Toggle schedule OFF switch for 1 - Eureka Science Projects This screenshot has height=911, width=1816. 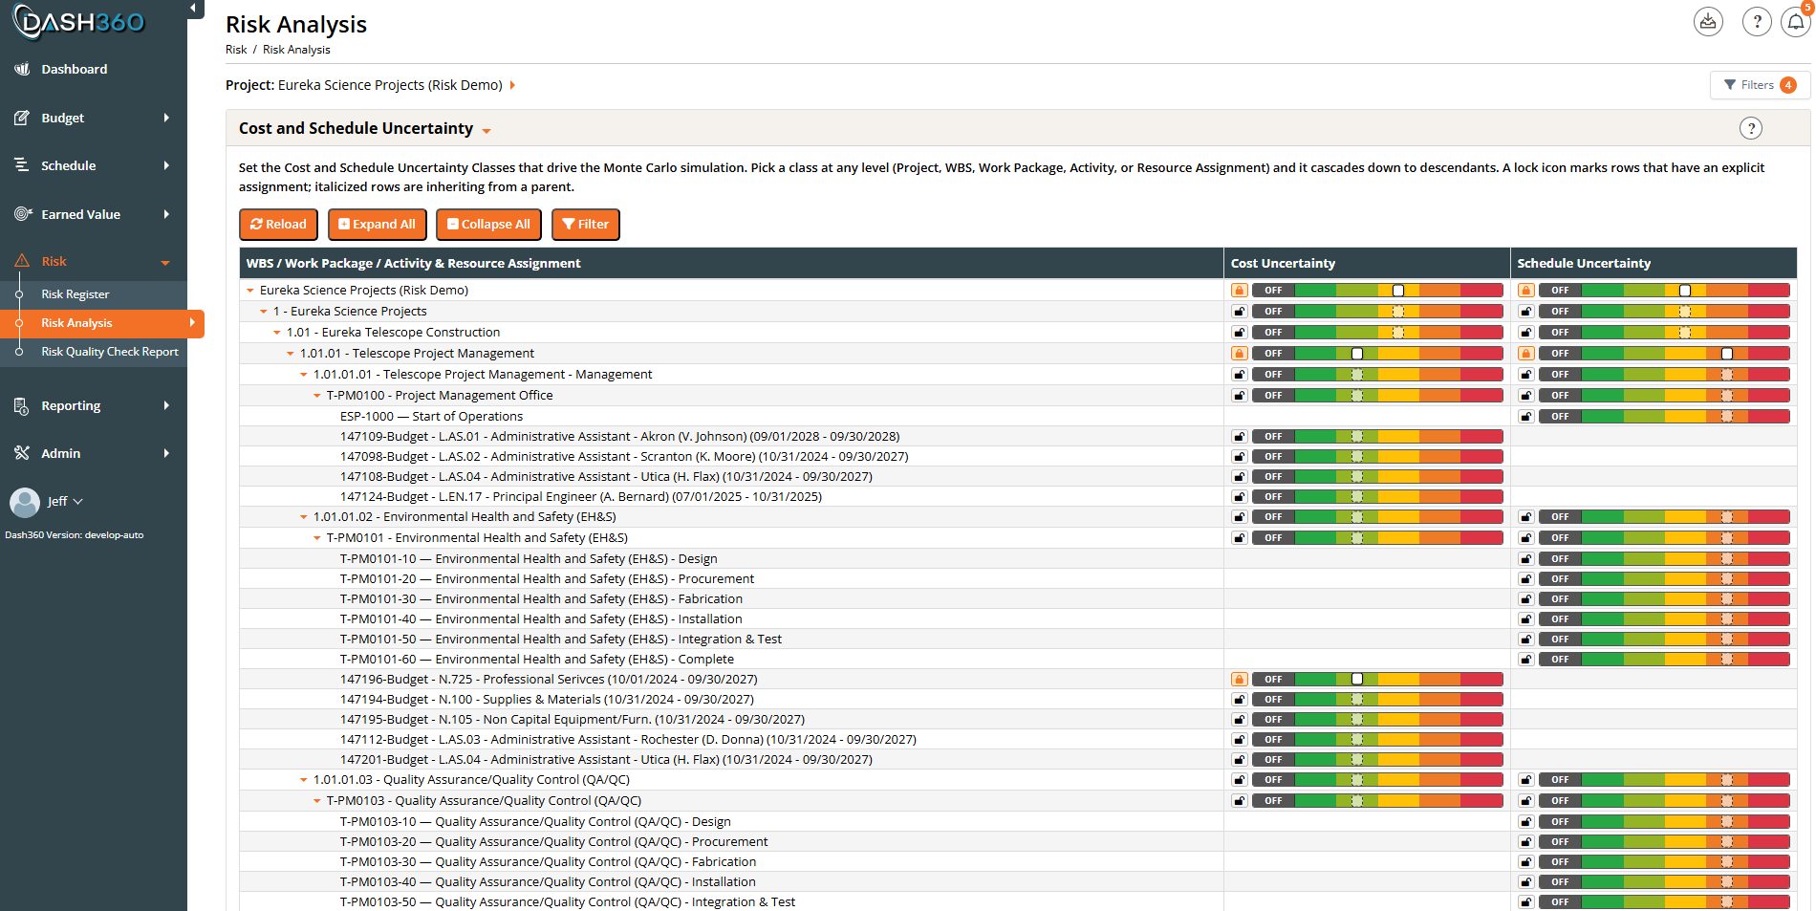[x=1560, y=311]
